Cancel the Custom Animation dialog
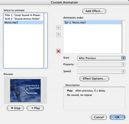Image resolution: width=129 pixels, height=124 pixels. pos(99,117)
